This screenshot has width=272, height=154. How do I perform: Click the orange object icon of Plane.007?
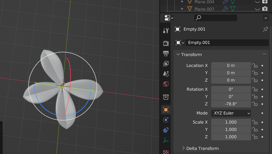coord(190,9)
